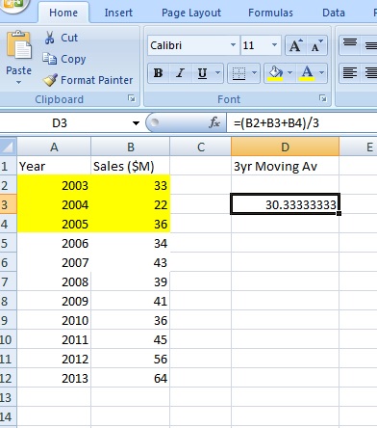The height and width of the screenshot is (428, 377).
Task: Switch to Insert tab
Action: pos(118,13)
